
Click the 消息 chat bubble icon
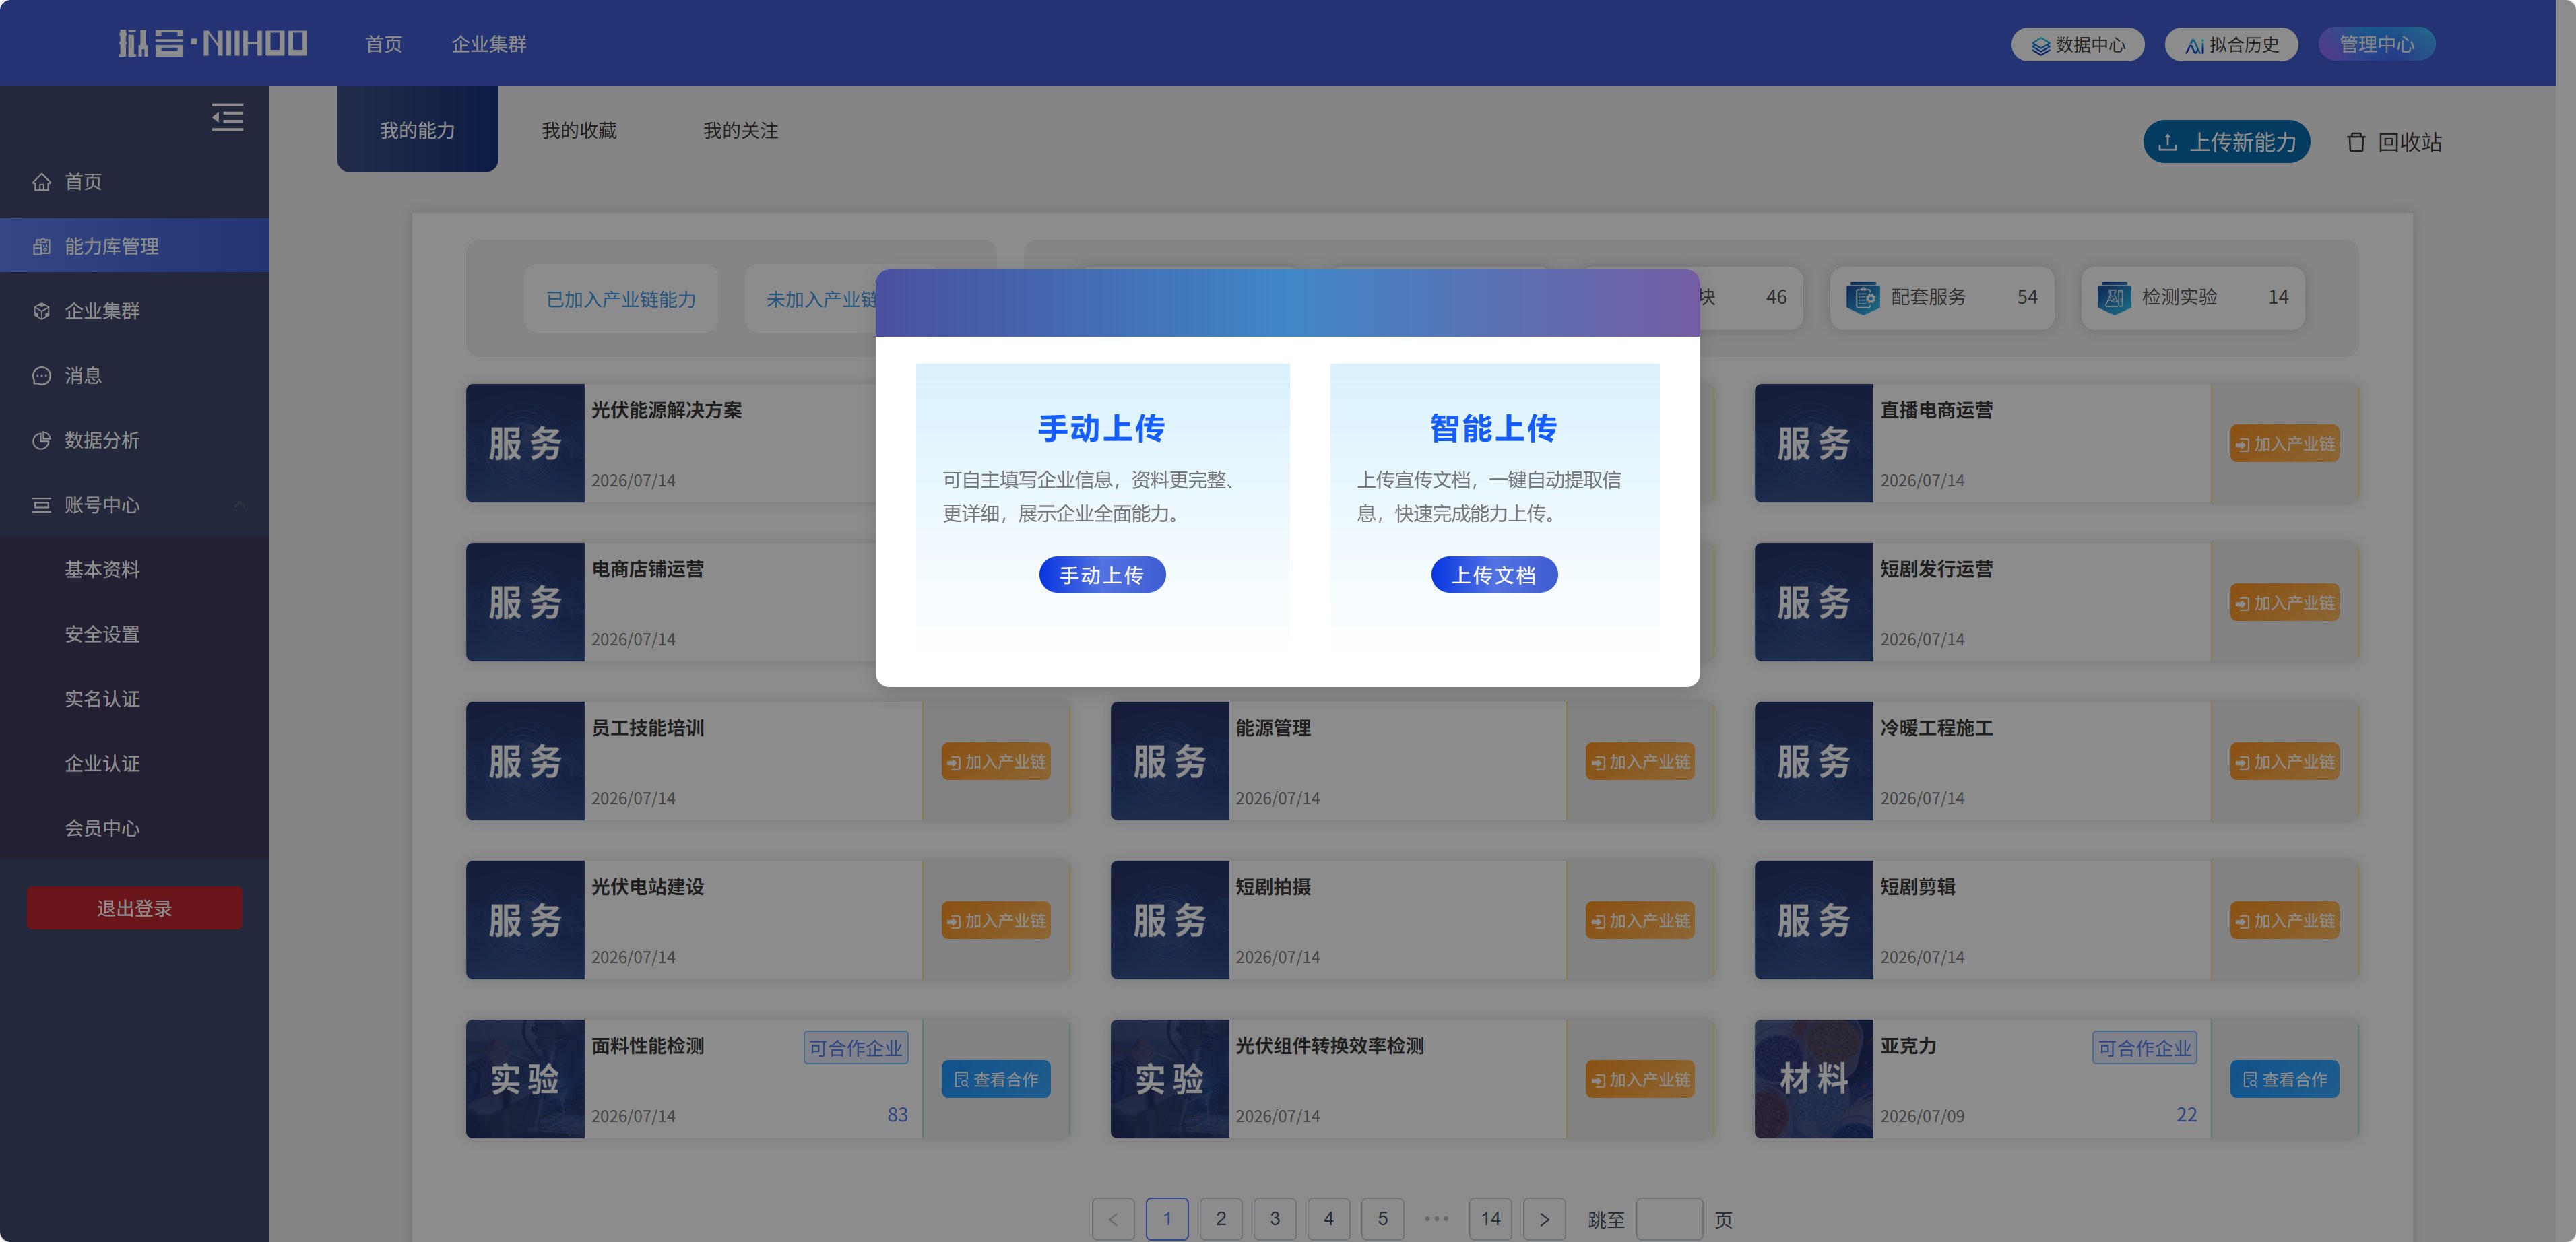[41, 376]
